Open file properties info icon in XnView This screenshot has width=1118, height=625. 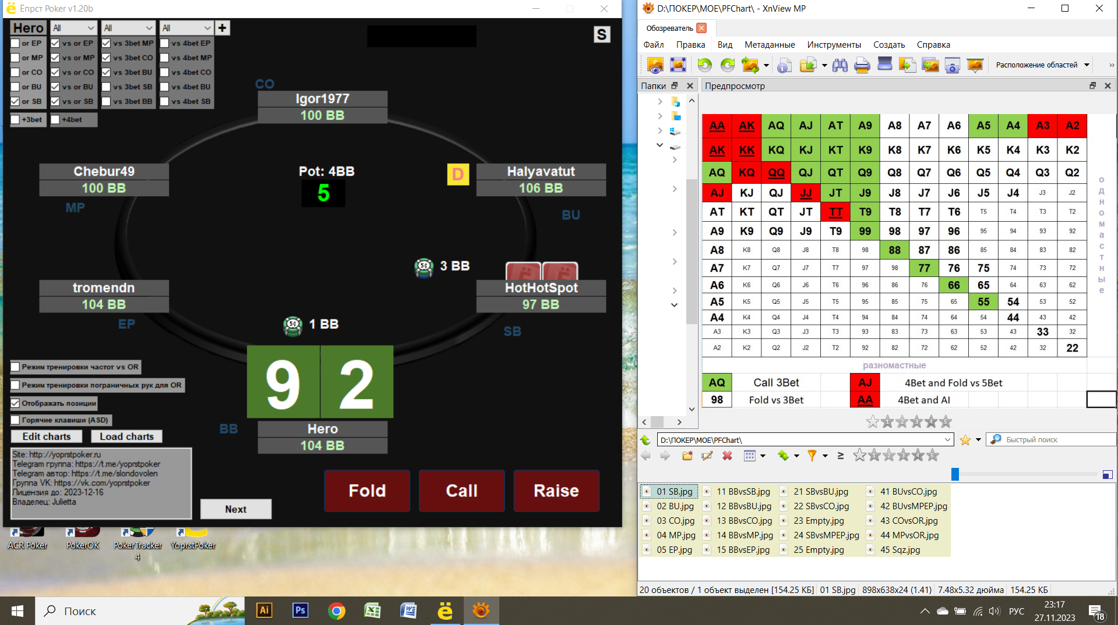[x=784, y=65]
